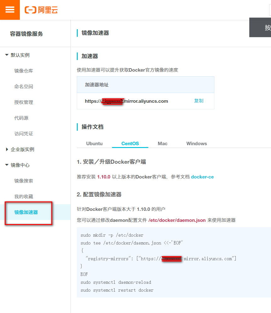
Task: Open 授权管理 in sidebar
Action: coord(24,102)
